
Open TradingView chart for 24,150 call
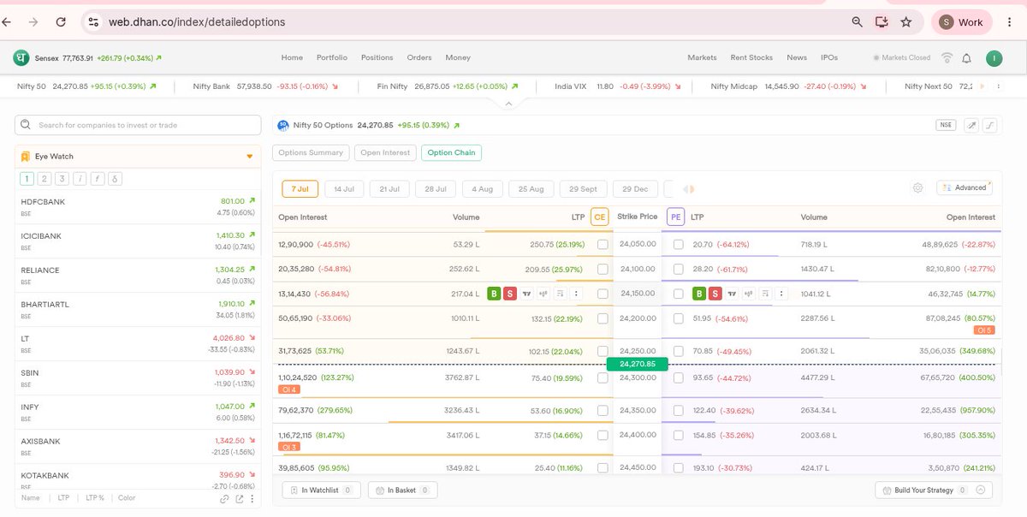click(527, 294)
